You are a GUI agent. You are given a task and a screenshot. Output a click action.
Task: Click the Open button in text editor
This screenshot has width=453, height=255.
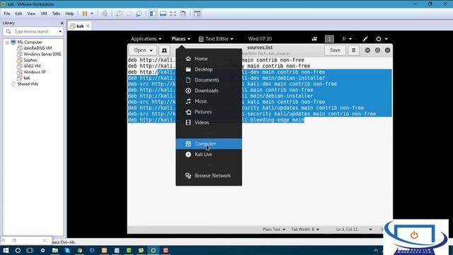pos(143,50)
